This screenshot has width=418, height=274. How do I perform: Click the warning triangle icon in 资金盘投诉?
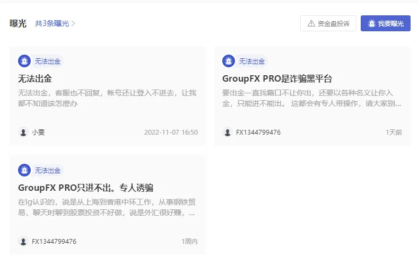[x=311, y=23]
